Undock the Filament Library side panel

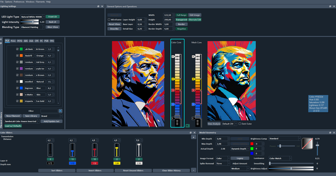coord(1,43)
